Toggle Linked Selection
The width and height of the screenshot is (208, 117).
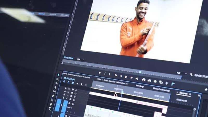point(73,83)
